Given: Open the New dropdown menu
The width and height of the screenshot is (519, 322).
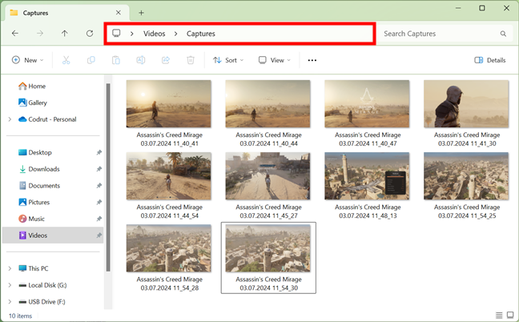Looking at the screenshot, I should point(27,60).
